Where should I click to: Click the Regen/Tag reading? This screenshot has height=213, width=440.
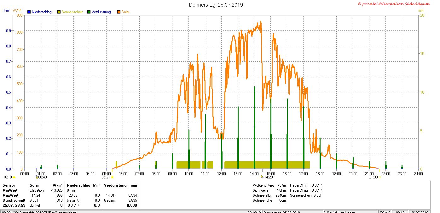[x=306, y=190]
